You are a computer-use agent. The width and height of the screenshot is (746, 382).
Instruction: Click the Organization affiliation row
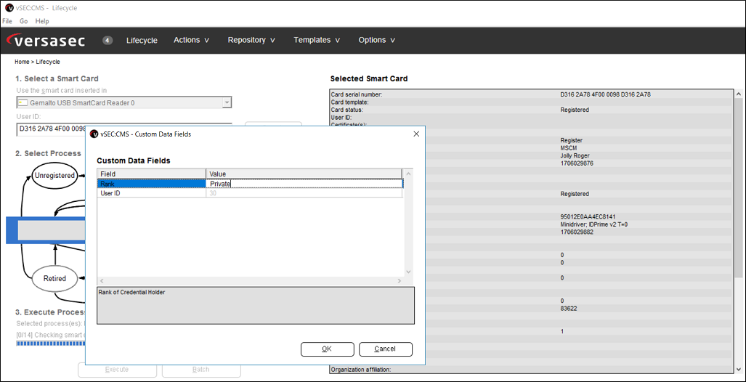pos(530,369)
